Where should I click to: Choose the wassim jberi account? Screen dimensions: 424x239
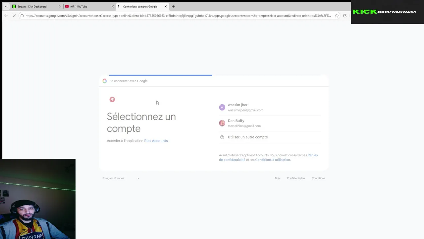pyautogui.click(x=270, y=107)
